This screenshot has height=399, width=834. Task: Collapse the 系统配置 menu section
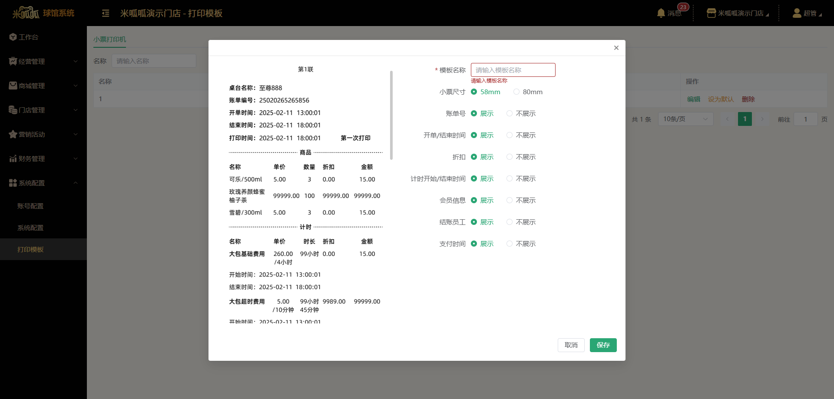click(76, 183)
